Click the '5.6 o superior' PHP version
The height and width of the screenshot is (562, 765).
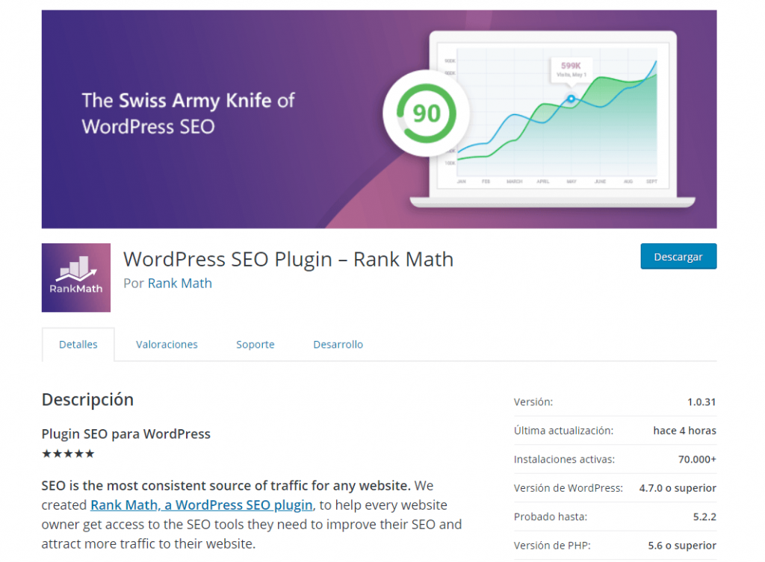pos(682,546)
